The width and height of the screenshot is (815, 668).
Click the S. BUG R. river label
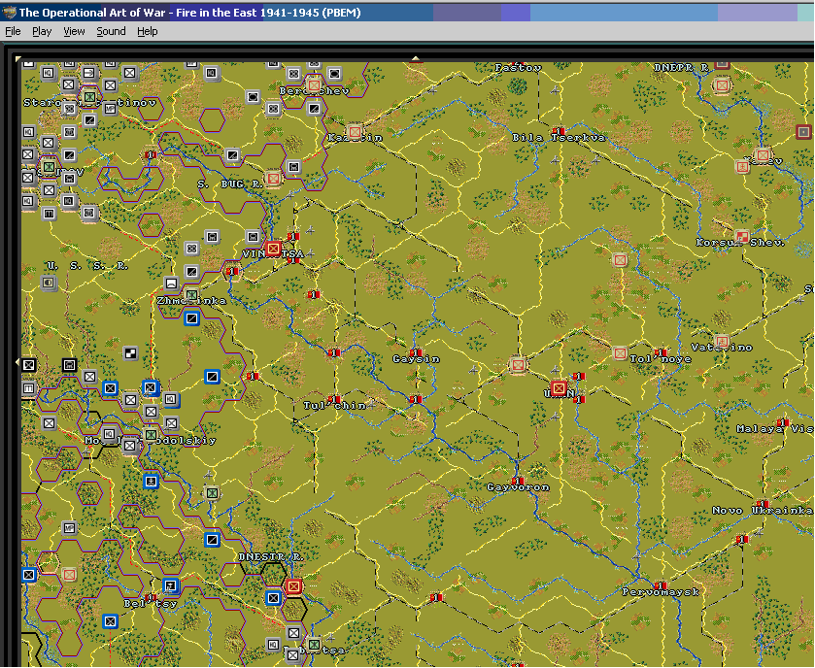point(230,184)
